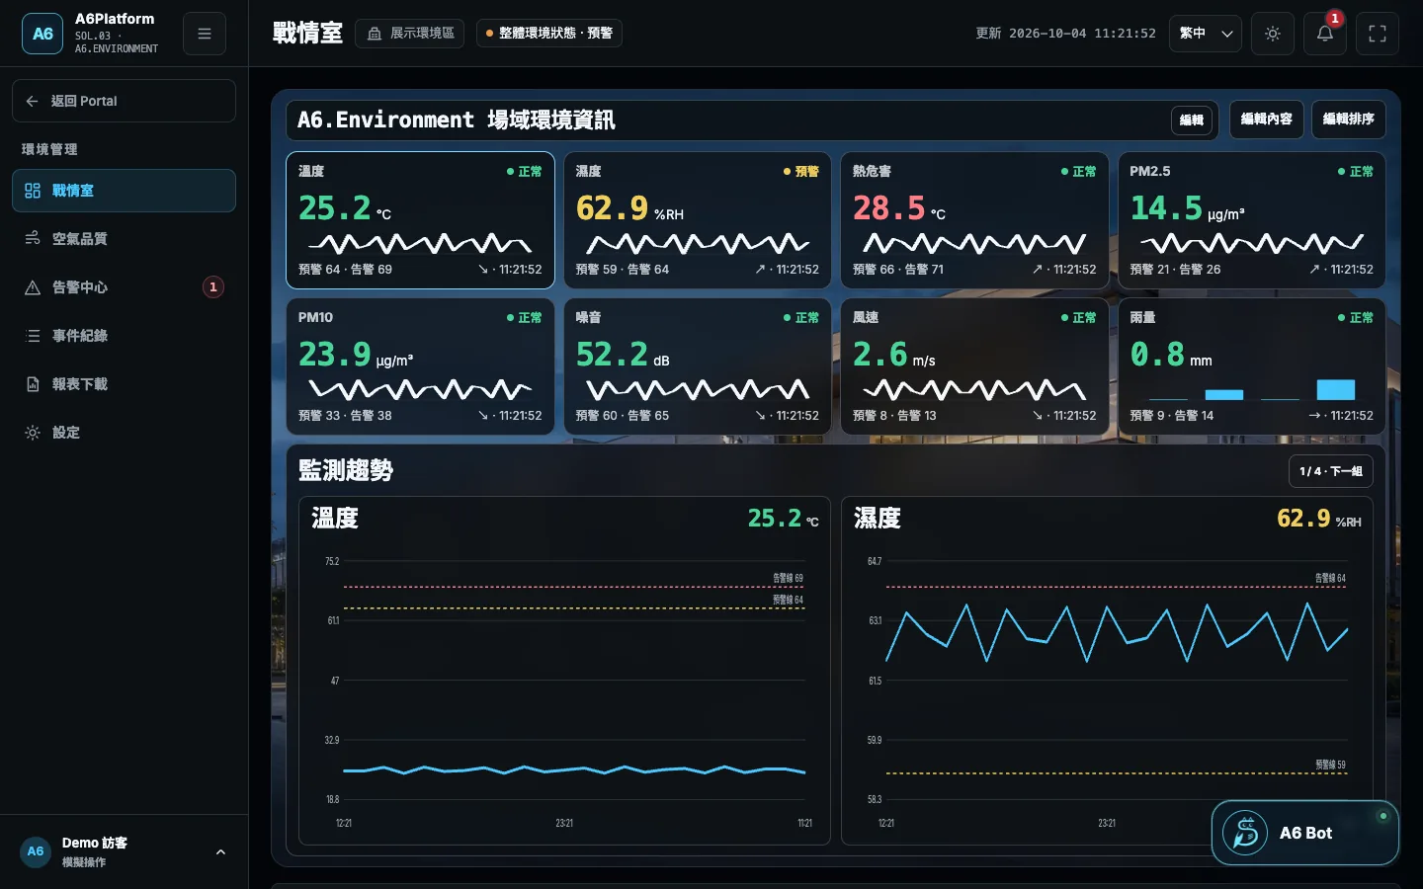This screenshot has height=889, width=1423.
Task: Click 編輯排序 button
Action: [x=1349, y=120]
